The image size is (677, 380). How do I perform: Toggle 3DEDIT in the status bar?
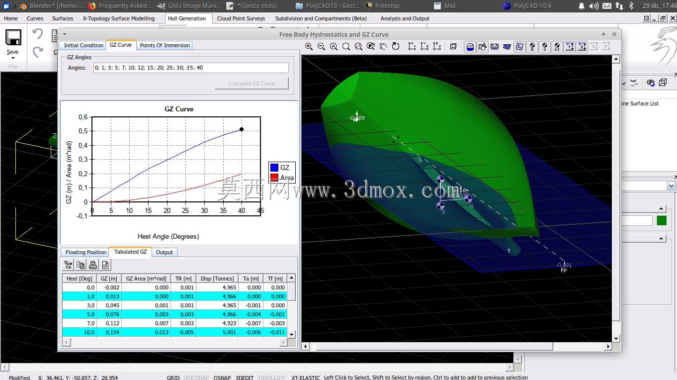(x=245, y=378)
